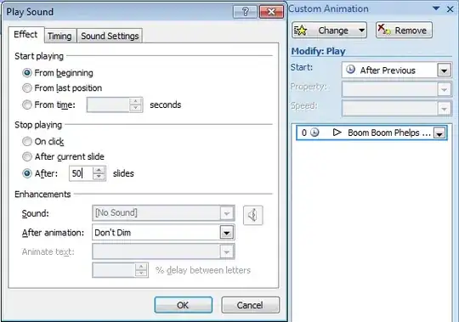Open the Property dropdown in Custom Animation
This screenshot has width=459, height=322.
pyautogui.click(x=444, y=89)
